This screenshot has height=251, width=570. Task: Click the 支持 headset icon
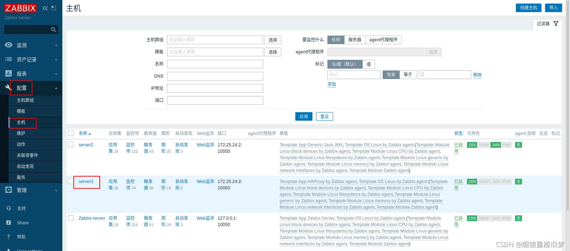9,208
